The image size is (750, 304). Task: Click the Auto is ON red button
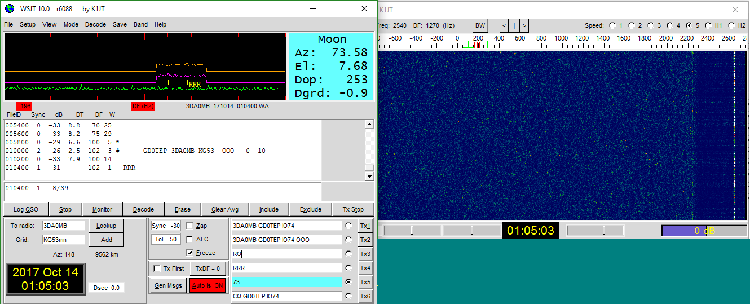pos(207,285)
